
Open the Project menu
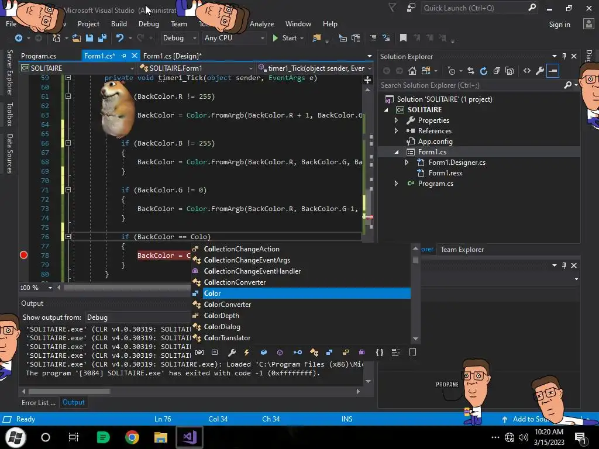(88, 23)
